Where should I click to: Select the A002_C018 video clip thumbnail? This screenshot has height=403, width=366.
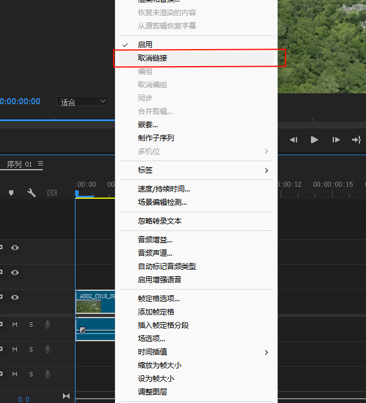(x=89, y=307)
